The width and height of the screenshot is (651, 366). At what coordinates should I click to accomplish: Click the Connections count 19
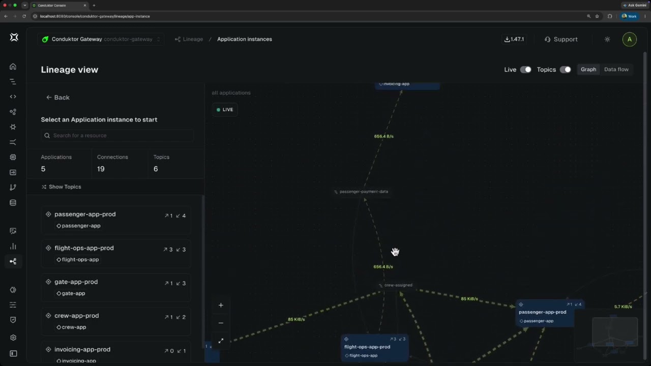[x=101, y=169]
